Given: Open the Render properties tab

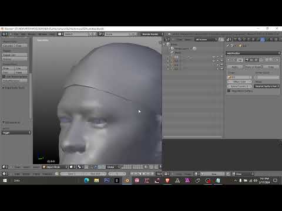Looking at the screenshot, I should (x=235, y=39).
